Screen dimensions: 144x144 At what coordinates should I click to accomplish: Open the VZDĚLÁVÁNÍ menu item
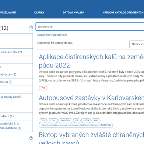coord(8,13)
